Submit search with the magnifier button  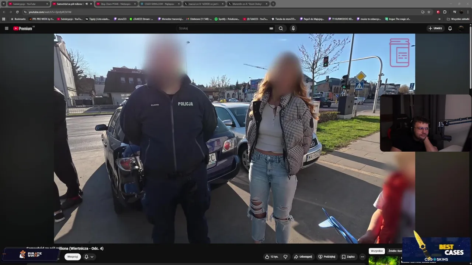pyautogui.click(x=281, y=28)
